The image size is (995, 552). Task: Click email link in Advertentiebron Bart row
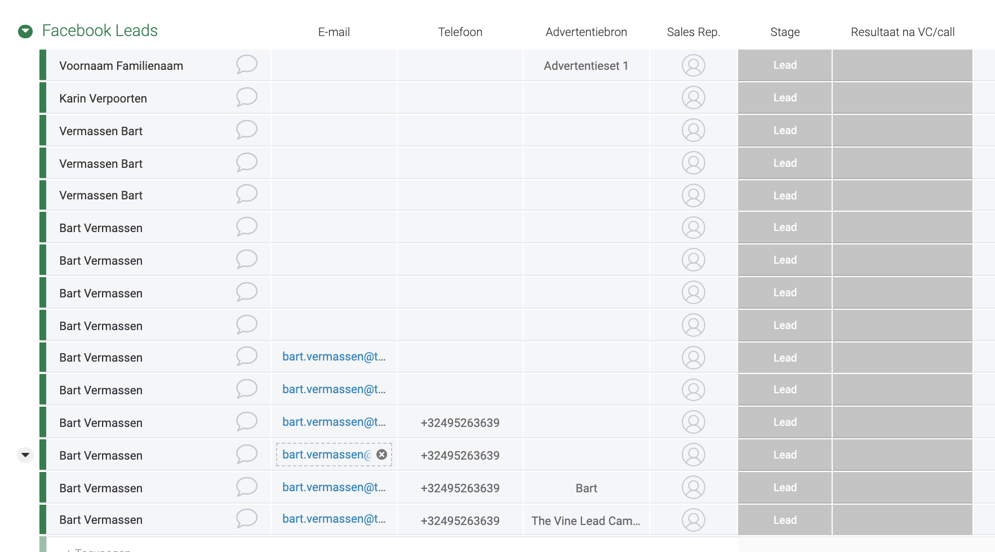334,487
